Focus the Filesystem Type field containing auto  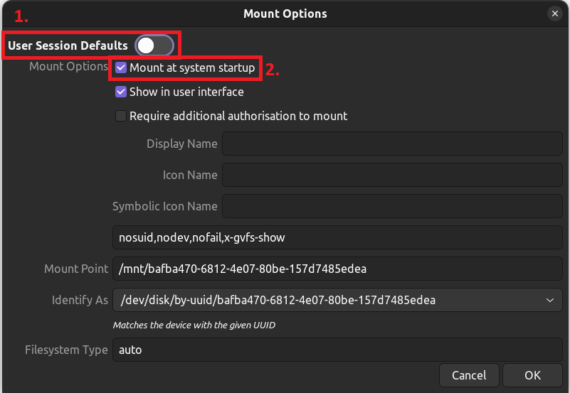pyautogui.click(x=337, y=350)
